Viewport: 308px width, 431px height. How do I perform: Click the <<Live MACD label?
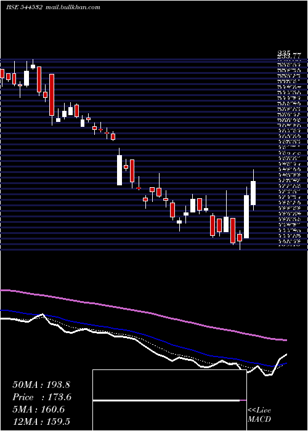tap(259, 415)
